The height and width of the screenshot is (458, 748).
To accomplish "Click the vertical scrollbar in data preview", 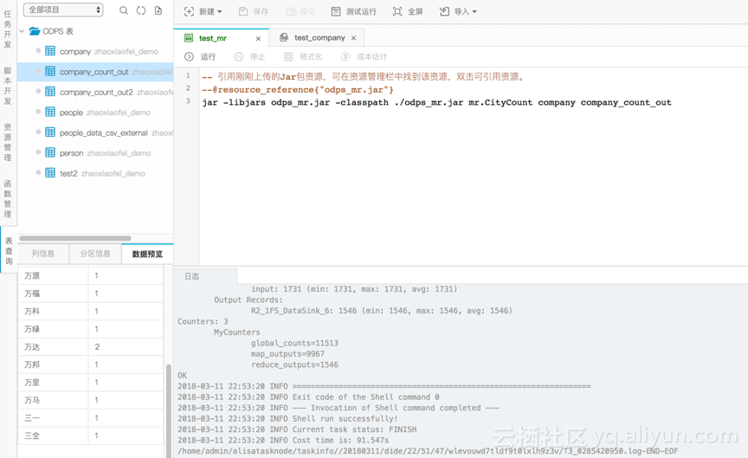I will click(168, 410).
